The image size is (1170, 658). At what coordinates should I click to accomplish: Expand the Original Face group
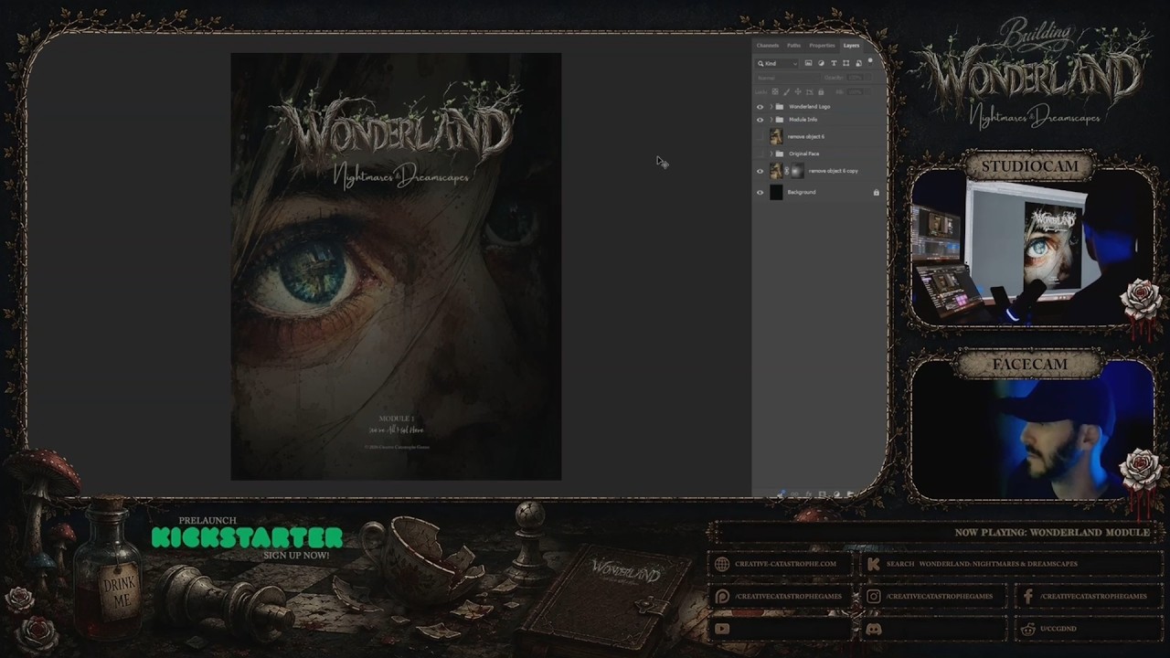771,154
